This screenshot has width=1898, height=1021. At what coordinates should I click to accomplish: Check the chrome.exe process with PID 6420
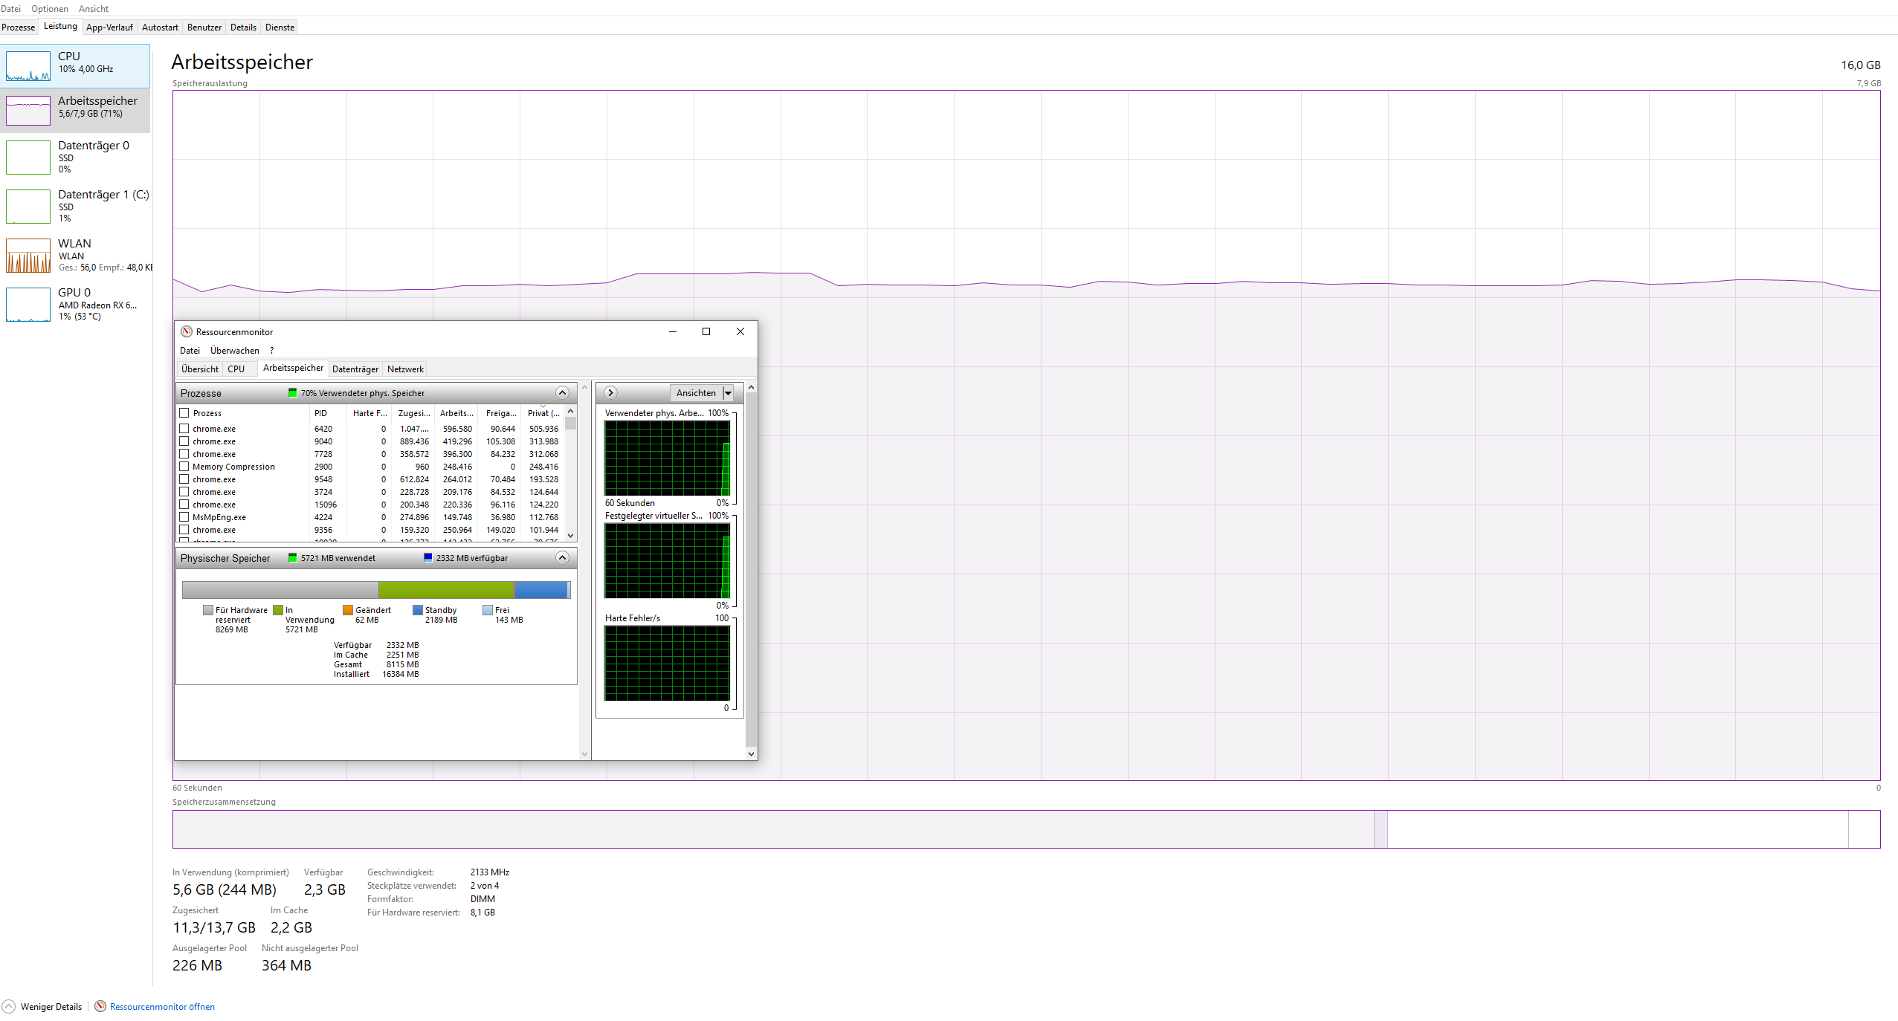tap(184, 428)
